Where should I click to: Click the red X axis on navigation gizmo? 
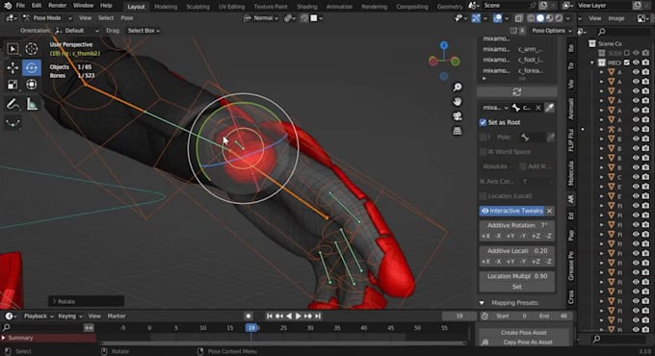433,62
